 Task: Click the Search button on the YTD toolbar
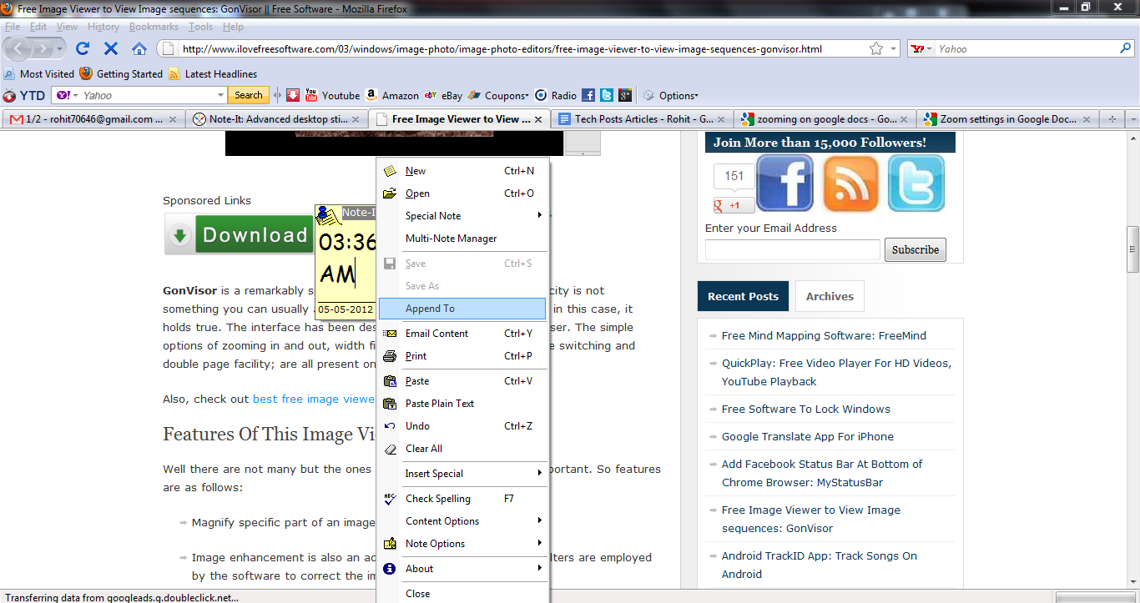tap(249, 95)
